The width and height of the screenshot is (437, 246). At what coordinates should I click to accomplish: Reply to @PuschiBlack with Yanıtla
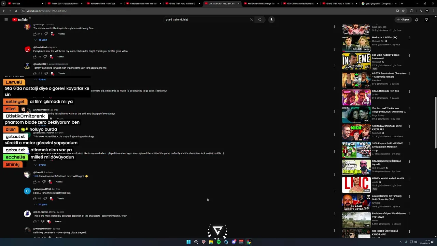click(60, 57)
